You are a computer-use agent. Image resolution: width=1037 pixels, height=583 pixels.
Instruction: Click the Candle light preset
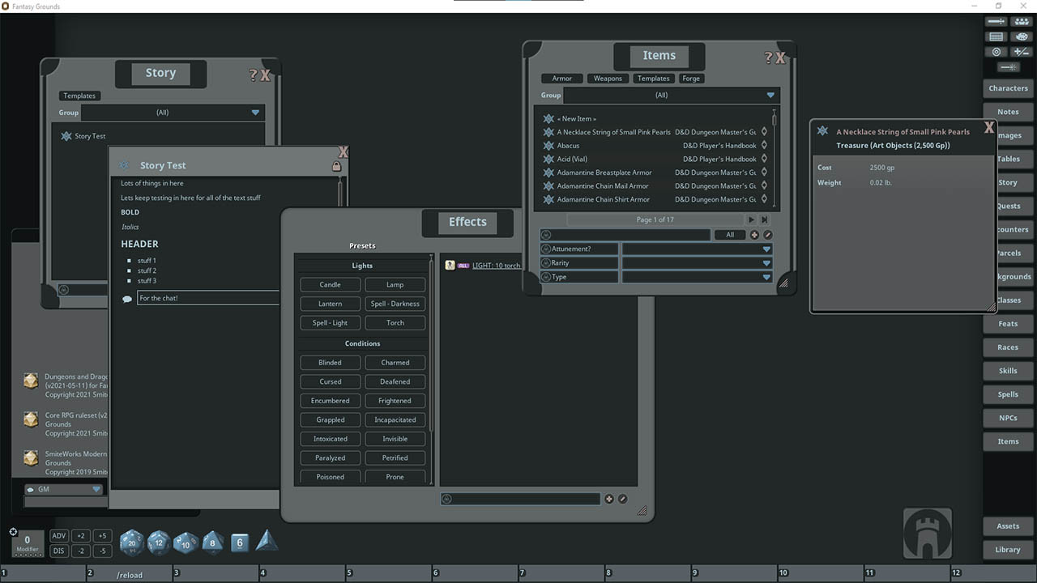(330, 284)
